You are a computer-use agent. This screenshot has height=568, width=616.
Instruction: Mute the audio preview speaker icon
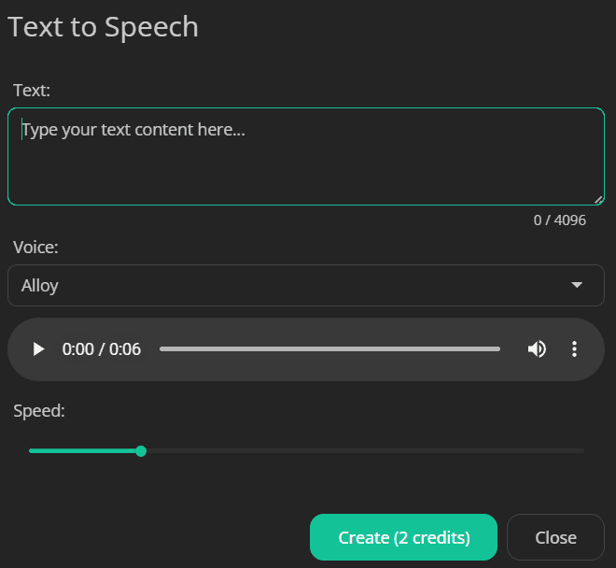pos(537,349)
